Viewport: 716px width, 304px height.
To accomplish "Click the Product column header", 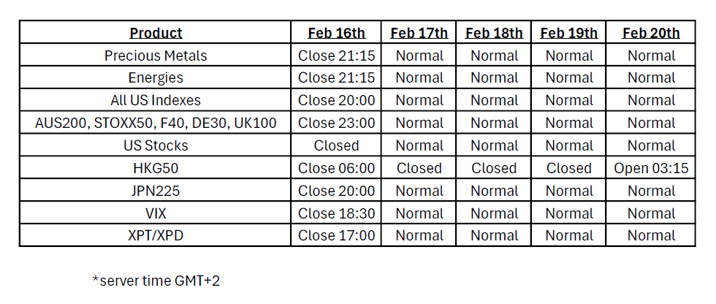I will pos(156,33).
